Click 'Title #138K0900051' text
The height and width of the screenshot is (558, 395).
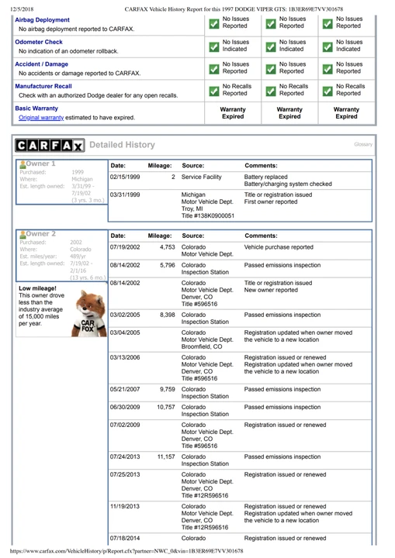tap(208, 215)
